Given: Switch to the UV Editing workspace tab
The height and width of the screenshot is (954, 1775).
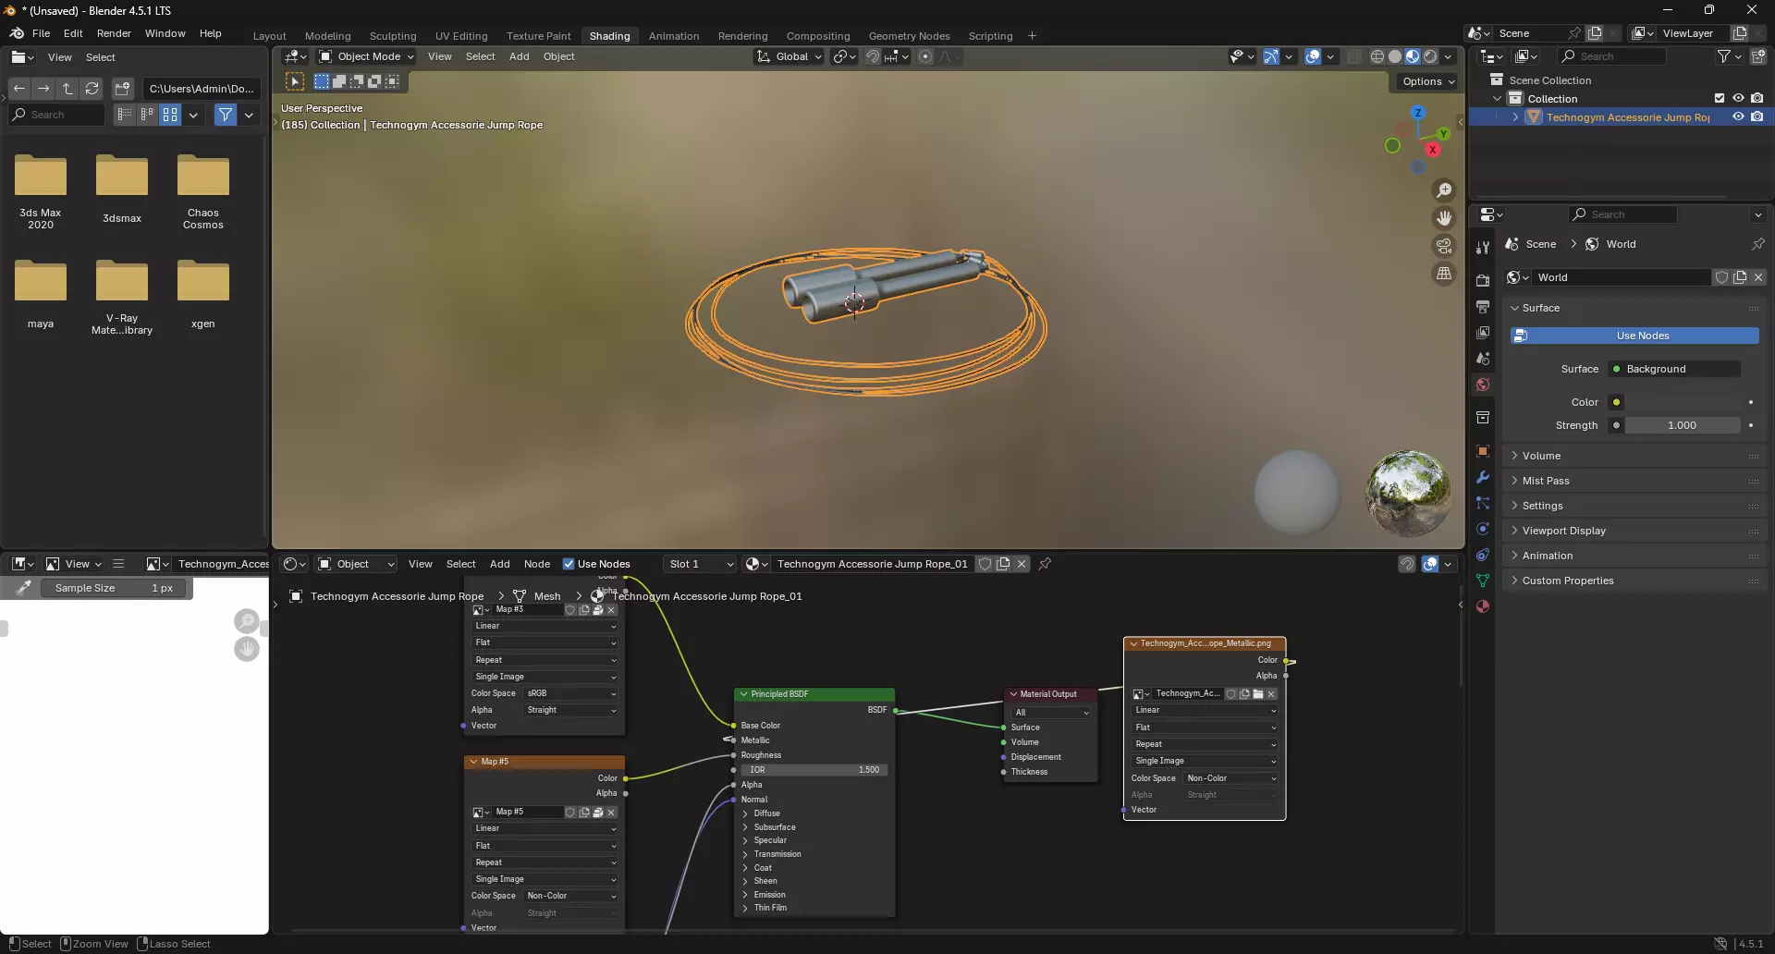Looking at the screenshot, I should tap(461, 36).
